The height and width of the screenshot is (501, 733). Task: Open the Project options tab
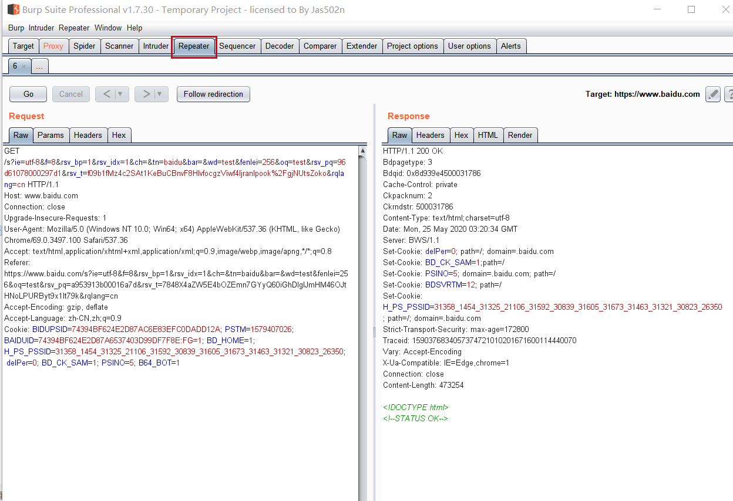(x=412, y=46)
